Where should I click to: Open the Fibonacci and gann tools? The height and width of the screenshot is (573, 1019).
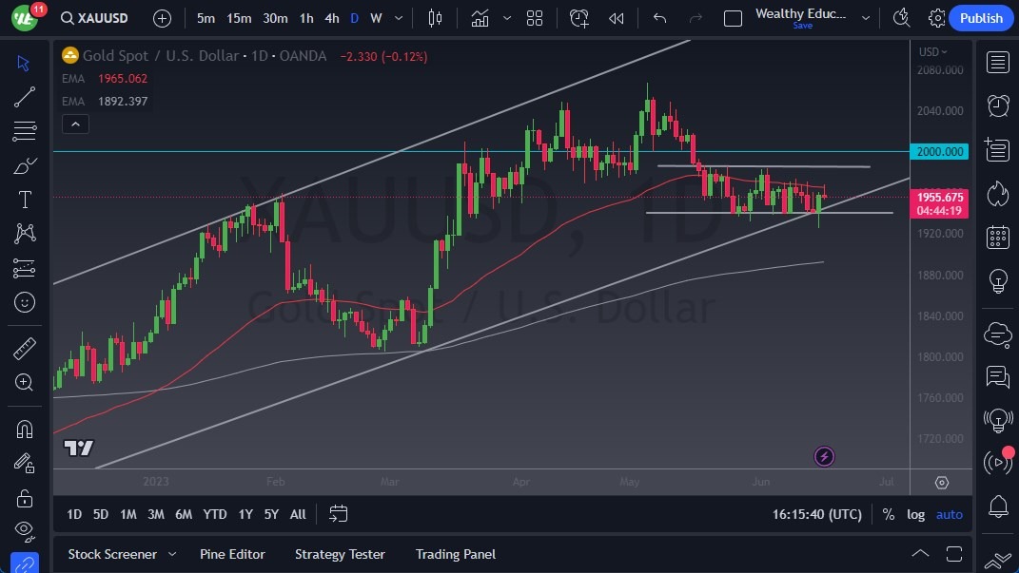(x=24, y=131)
